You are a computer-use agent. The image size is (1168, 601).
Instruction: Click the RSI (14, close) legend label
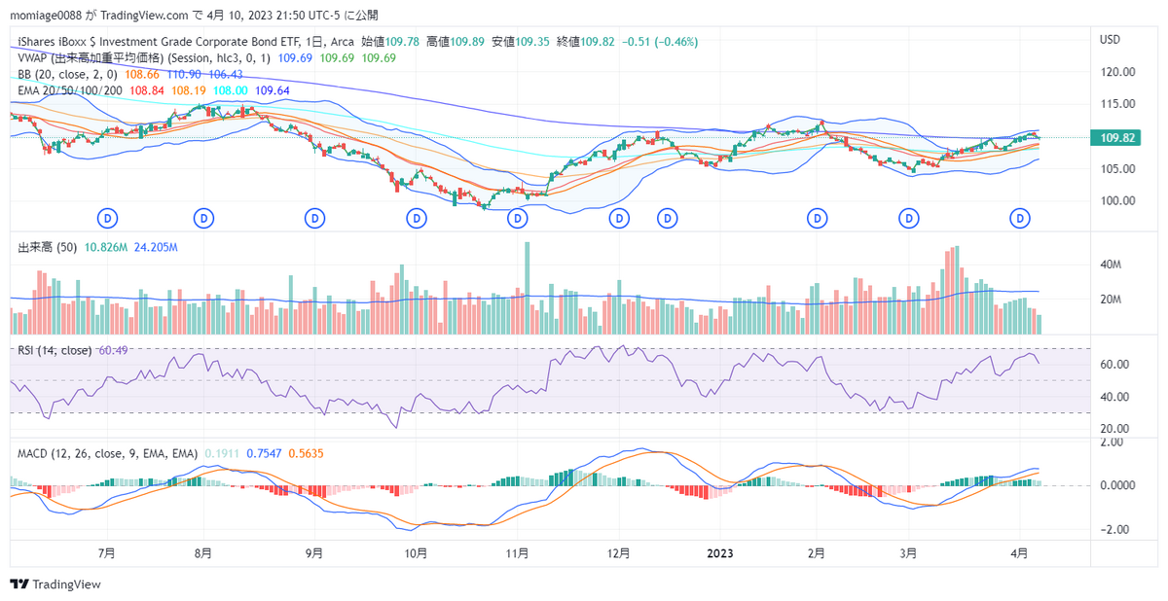55,350
